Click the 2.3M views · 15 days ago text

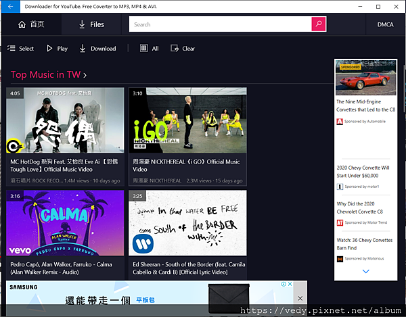tap(215, 180)
